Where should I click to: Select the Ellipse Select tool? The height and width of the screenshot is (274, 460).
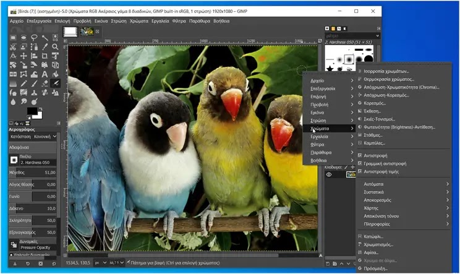23,38
